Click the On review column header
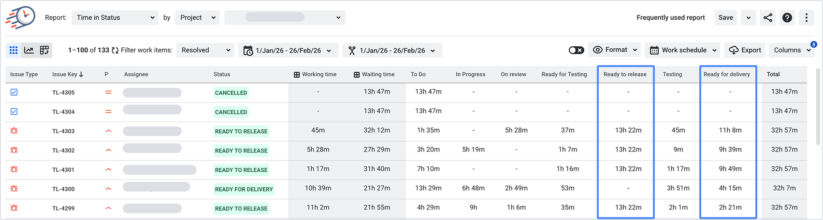823x220 pixels. (513, 74)
